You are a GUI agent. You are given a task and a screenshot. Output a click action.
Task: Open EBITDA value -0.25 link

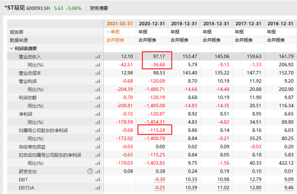pos(159,188)
